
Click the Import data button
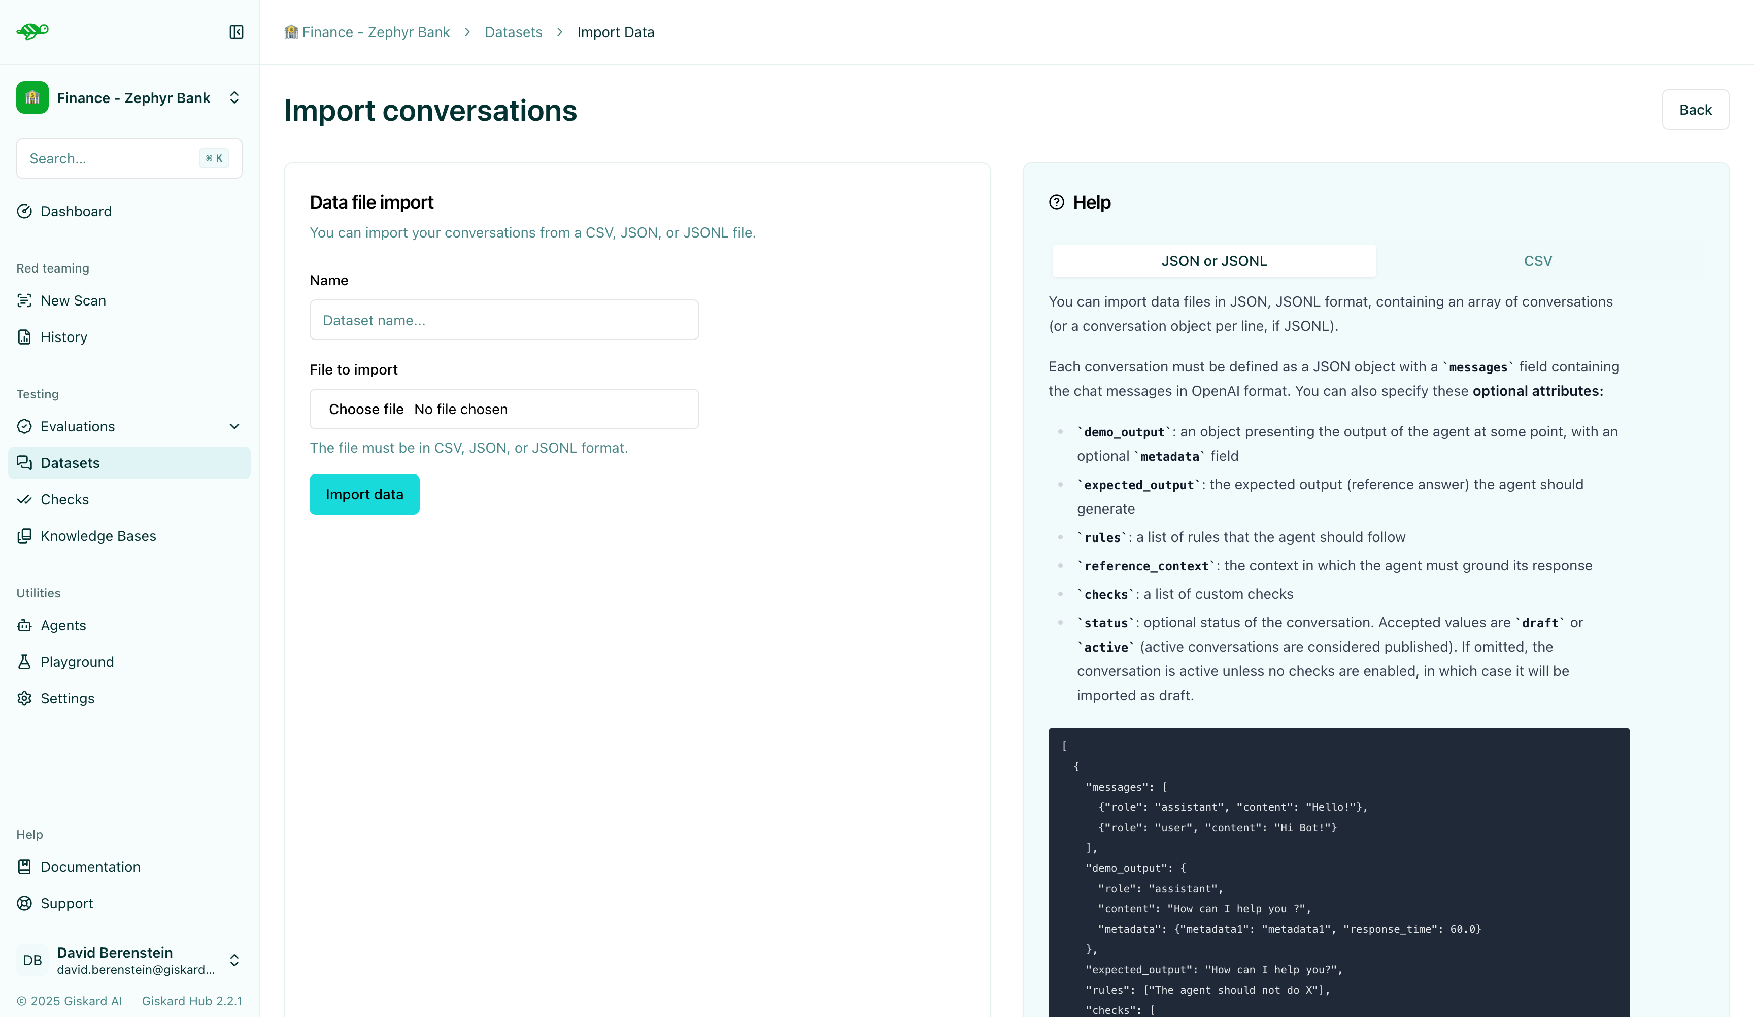click(x=364, y=494)
